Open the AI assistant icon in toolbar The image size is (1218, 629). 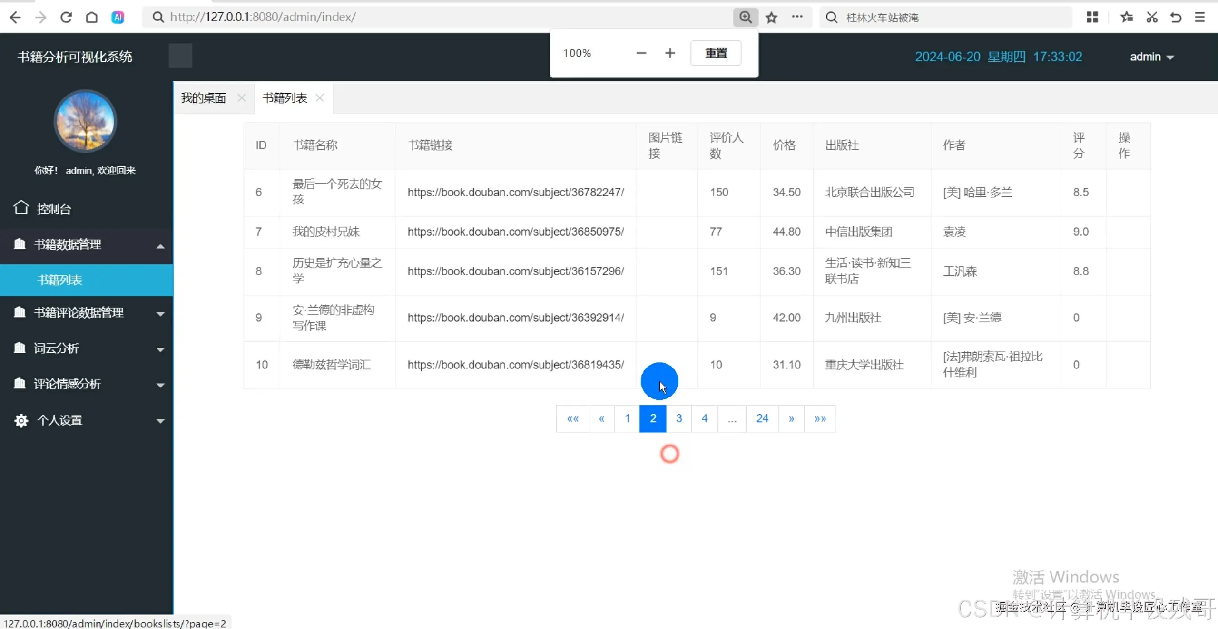click(118, 18)
